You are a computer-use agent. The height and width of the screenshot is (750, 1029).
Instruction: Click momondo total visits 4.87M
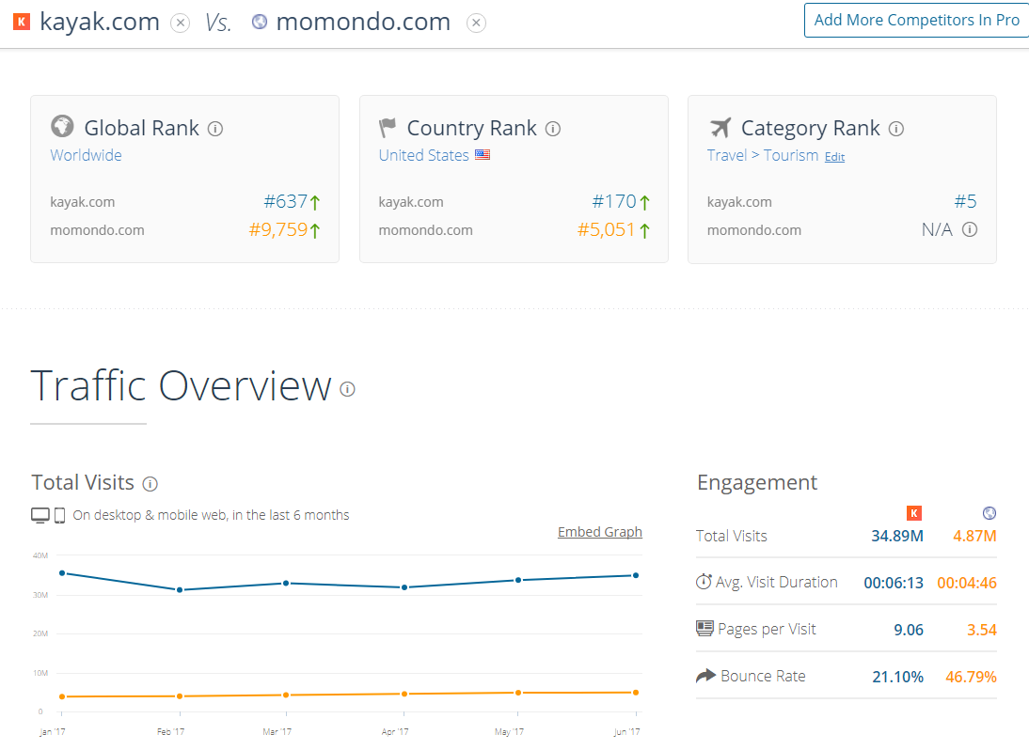974,537
